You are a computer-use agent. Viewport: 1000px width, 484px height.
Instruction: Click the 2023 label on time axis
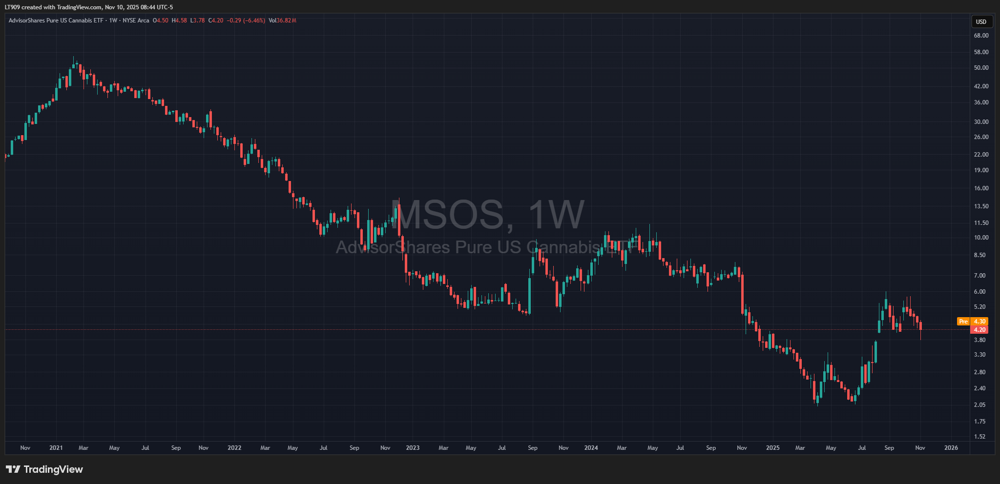[x=413, y=448]
